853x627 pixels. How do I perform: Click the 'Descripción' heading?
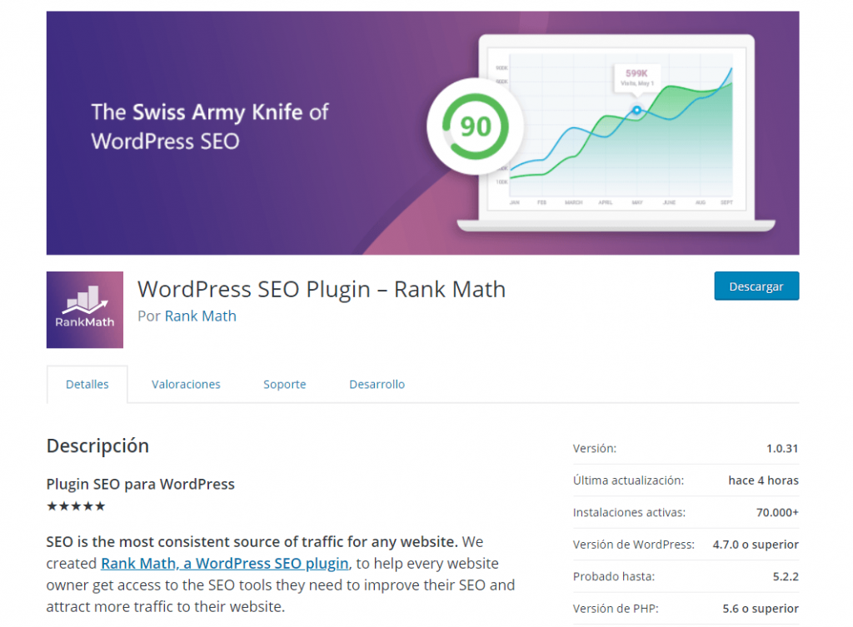98,446
